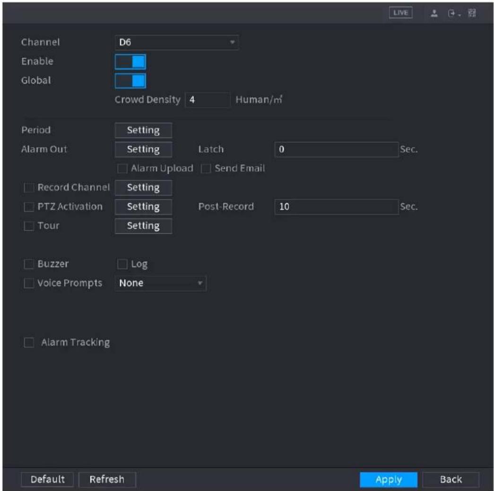Viewport: 494px width, 491px height.
Task: Tick the Tour checkbox
Action: coord(29,226)
